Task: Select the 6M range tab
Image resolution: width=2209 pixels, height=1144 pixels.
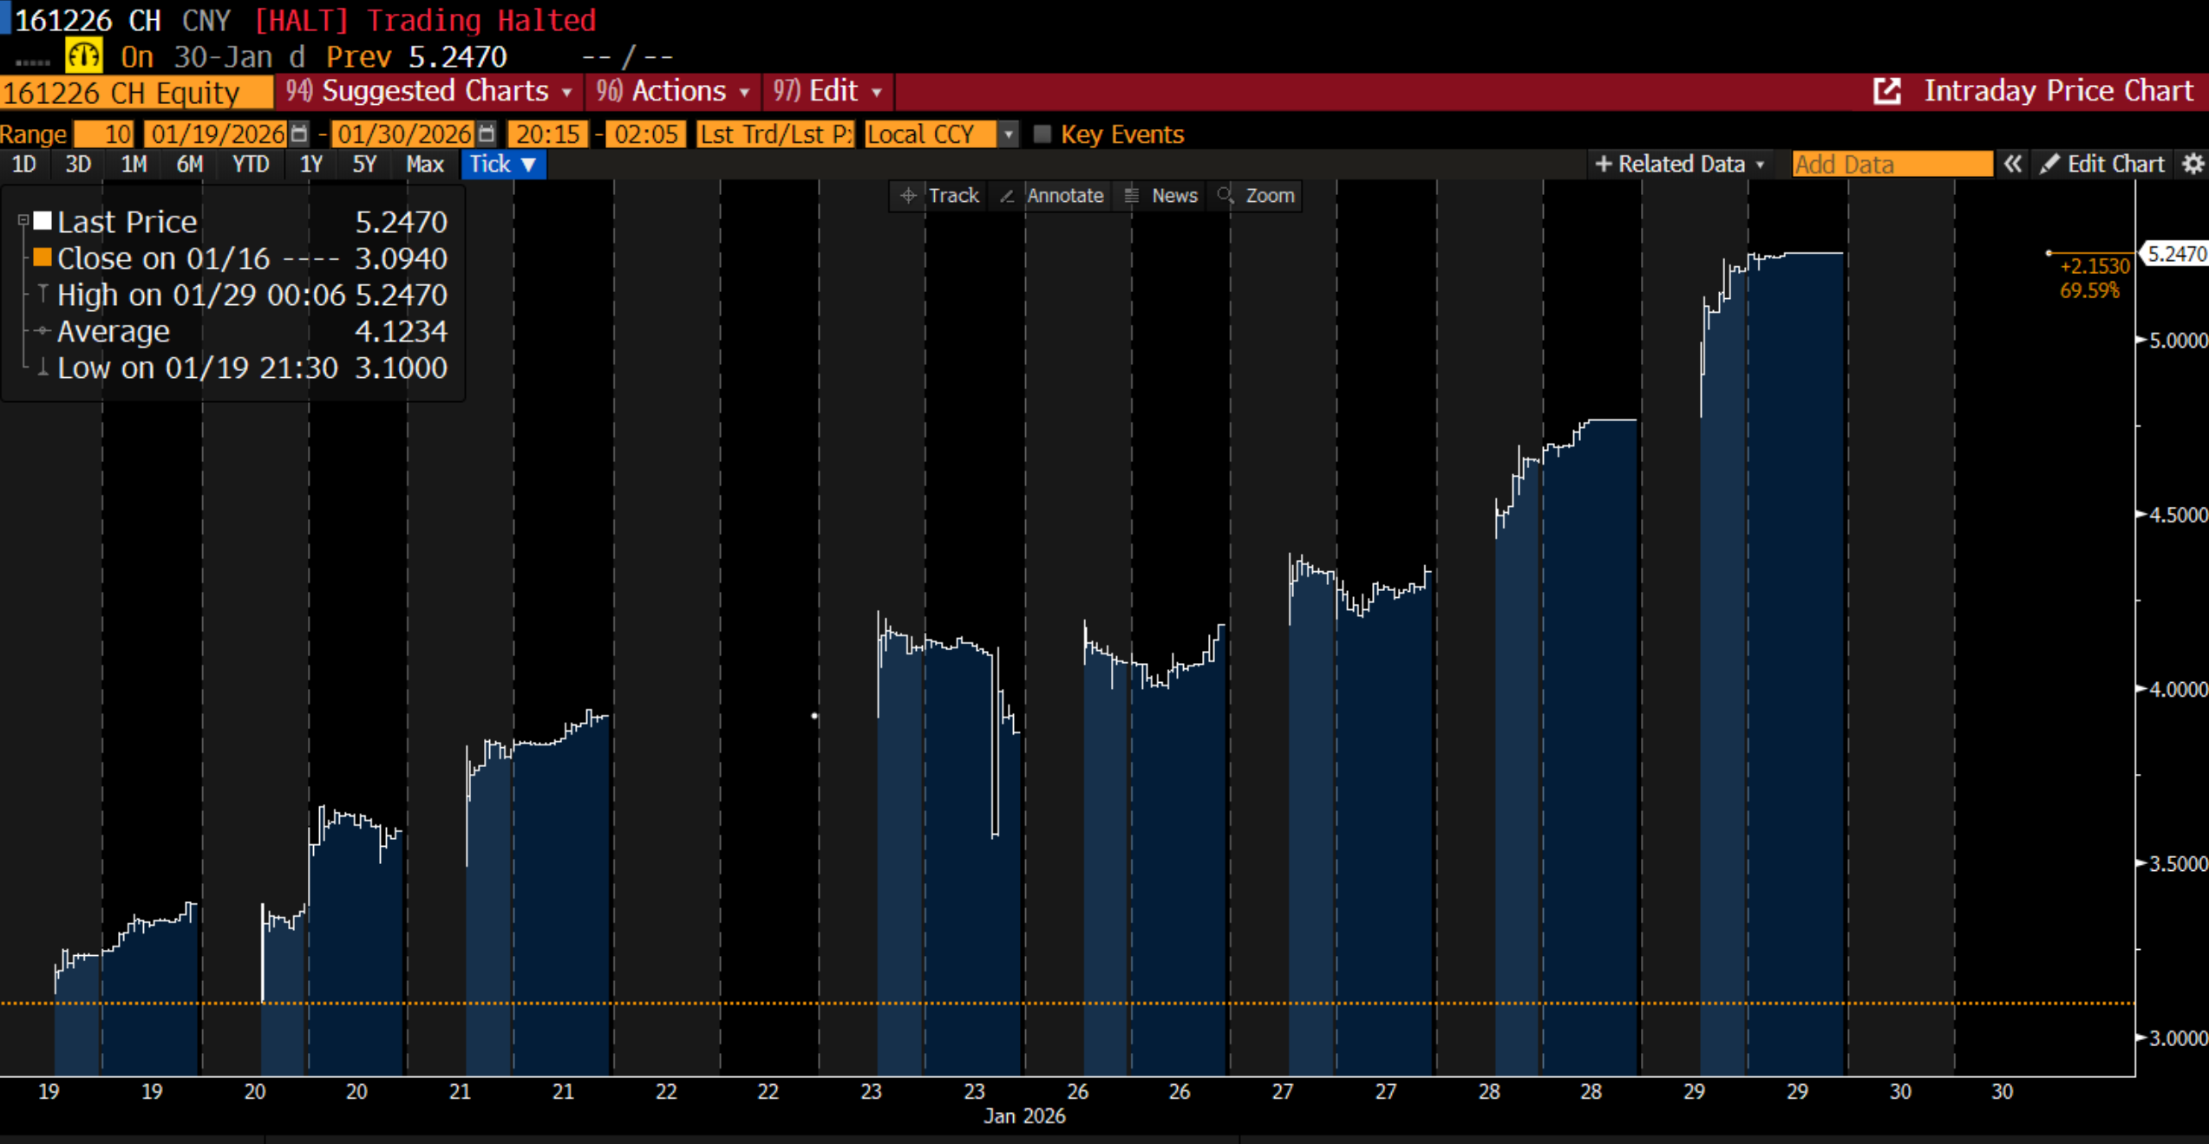Action: [189, 164]
